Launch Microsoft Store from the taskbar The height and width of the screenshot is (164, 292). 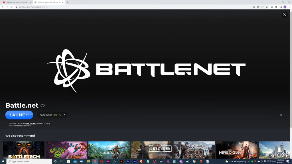(68, 161)
